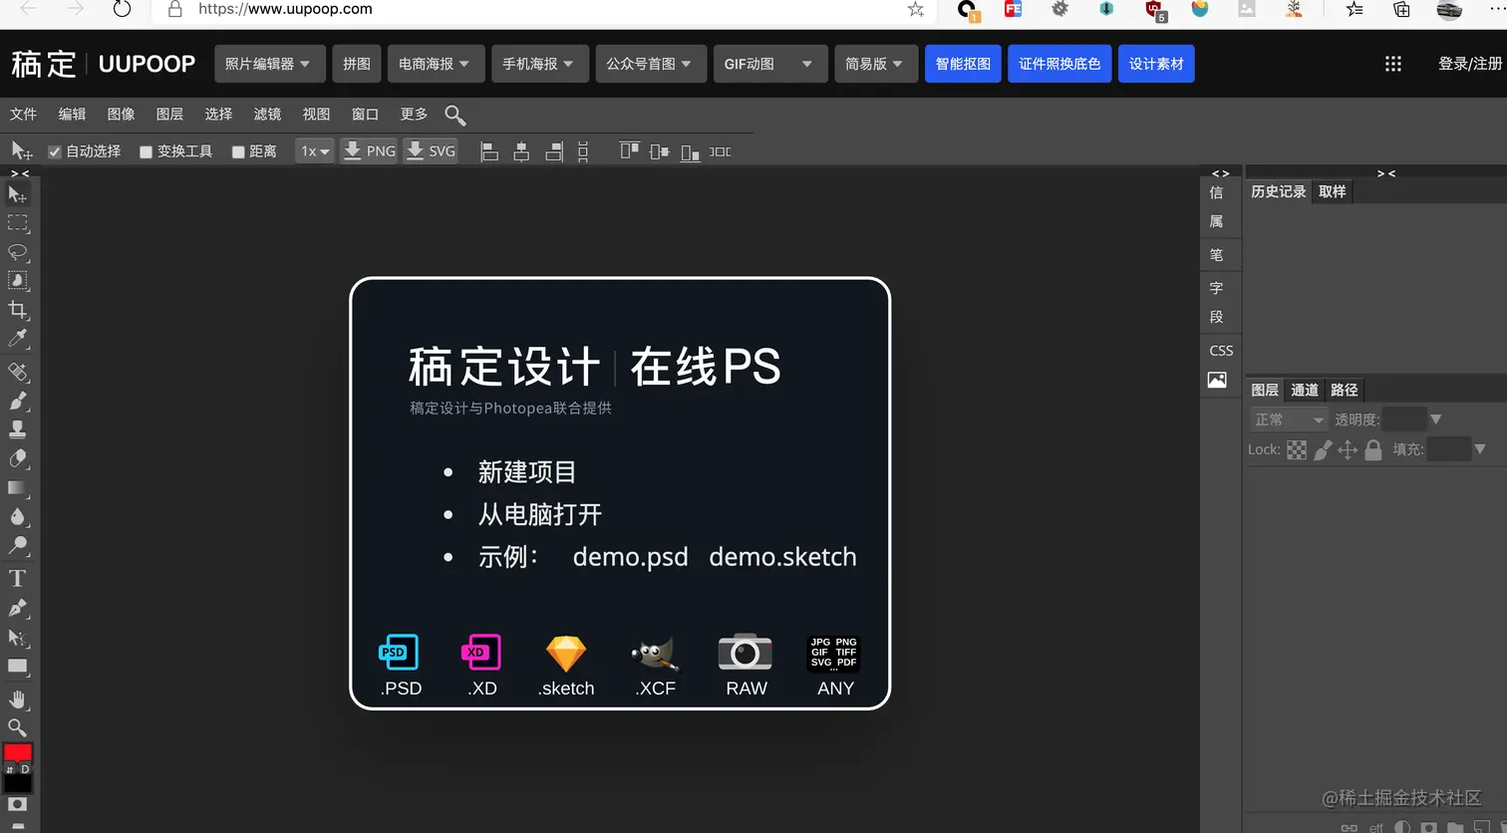
Task: Select the Rectangle shape tool
Action: (x=17, y=666)
